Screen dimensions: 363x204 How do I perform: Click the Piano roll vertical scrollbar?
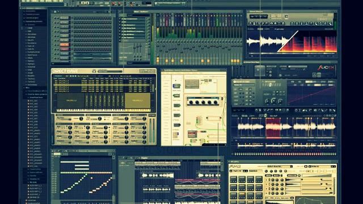[113, 177]
